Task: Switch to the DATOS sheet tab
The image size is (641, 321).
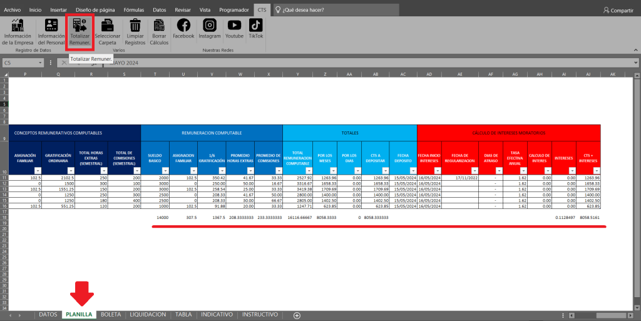Action: click(x=48, y=315)
